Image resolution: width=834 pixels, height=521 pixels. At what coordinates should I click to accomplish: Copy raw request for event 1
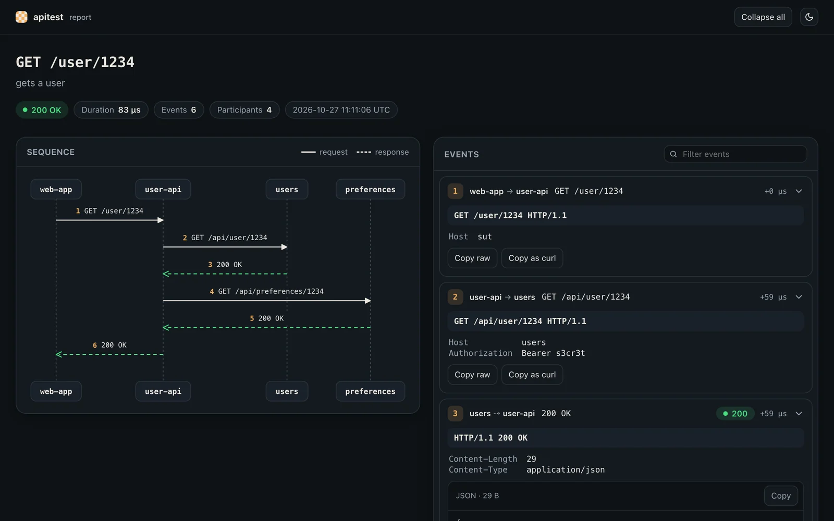tap(472, 258)
